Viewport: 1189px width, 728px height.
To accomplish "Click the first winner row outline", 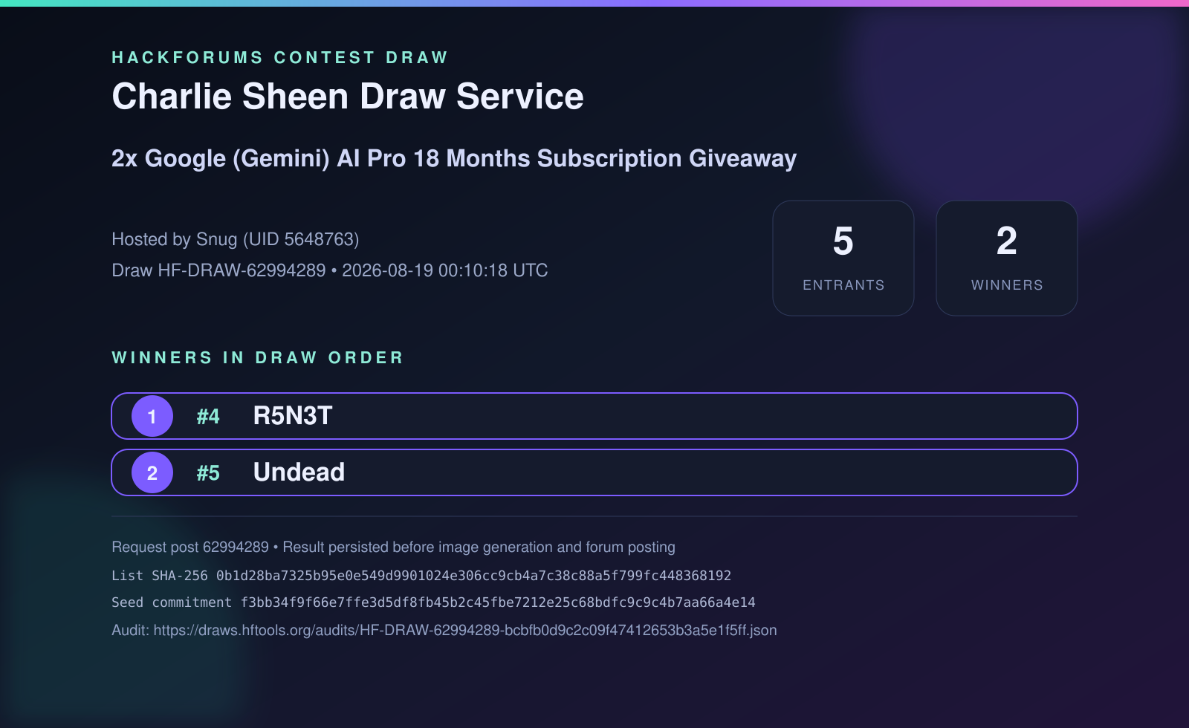I will coord(594,416).
